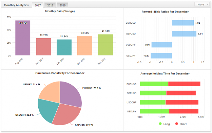Click the 'EURUSD: 28.3 %' pie label

92,88
